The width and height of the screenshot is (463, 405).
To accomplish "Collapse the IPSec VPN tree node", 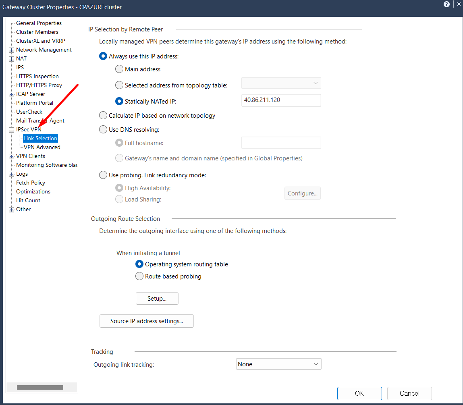I will click(11, 129).
